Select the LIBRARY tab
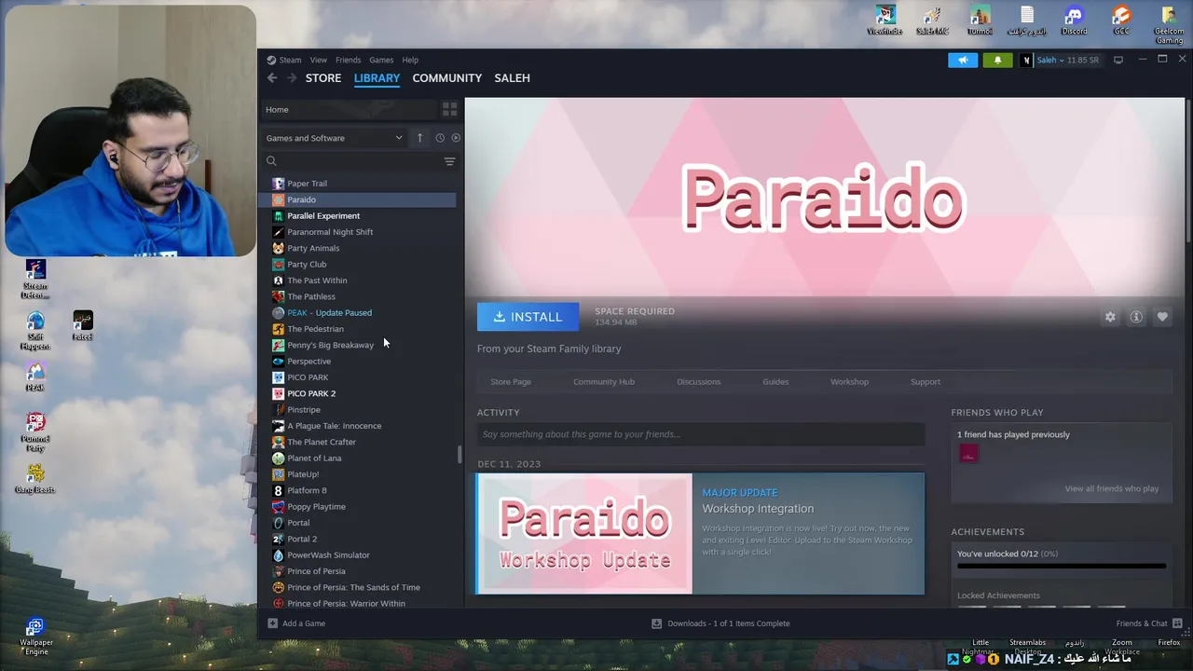1193x671 pixels. coord(377,78)
